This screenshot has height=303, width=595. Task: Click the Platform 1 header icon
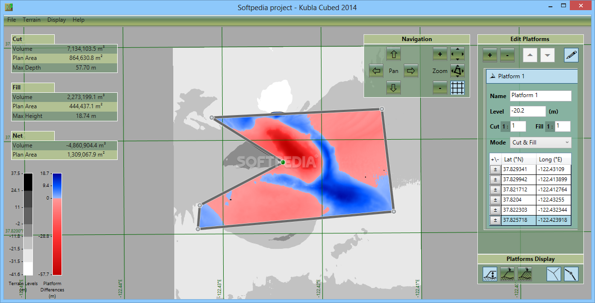[492, 76]
